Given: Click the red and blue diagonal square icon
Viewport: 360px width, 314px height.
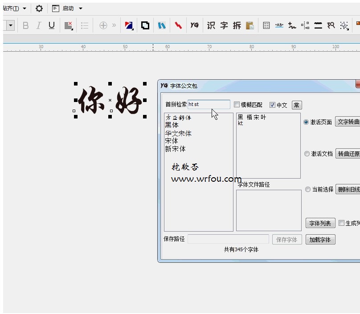Looking at the screenshot, I should point(129,25).
